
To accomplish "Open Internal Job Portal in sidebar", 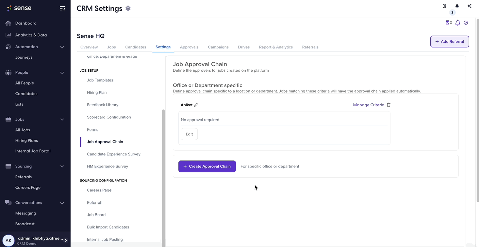I will pyautogui.click(x=33, y=151).
